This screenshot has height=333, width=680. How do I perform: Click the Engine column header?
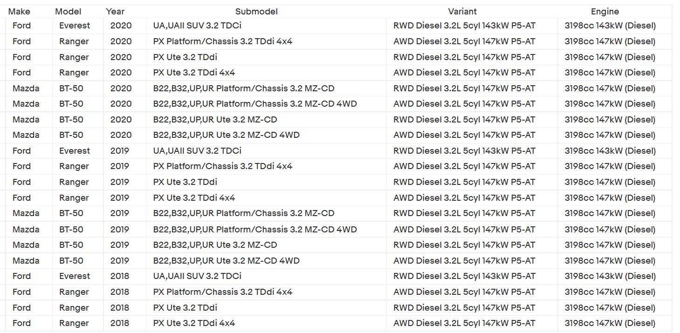(605, 12)
